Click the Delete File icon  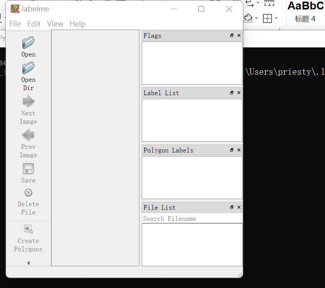pyautogui.click(x=28, y=193)
